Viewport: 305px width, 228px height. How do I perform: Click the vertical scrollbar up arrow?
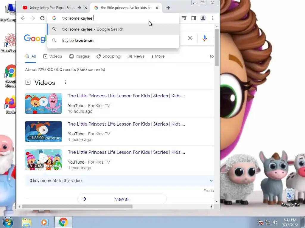[x=217, y=26]
